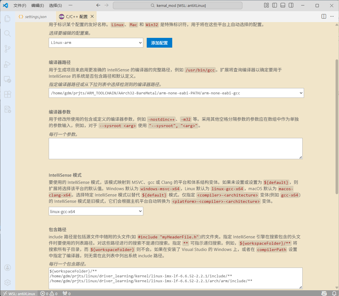Open the Manage gear icon
This screenshot has width=339, height=296.
pyautogui.click(x=7, y=282)
